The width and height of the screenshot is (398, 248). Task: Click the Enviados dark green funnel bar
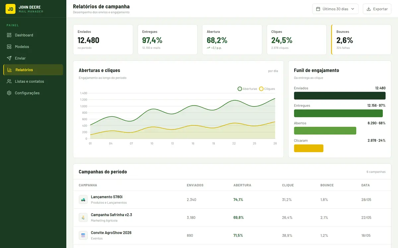pyautogui.click(x=340, y=96)
